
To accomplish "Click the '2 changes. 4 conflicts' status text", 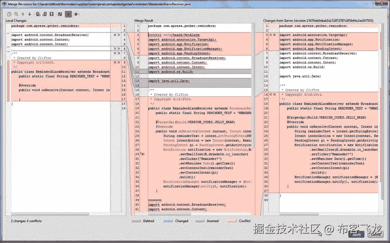I will (x=26, y=221).
